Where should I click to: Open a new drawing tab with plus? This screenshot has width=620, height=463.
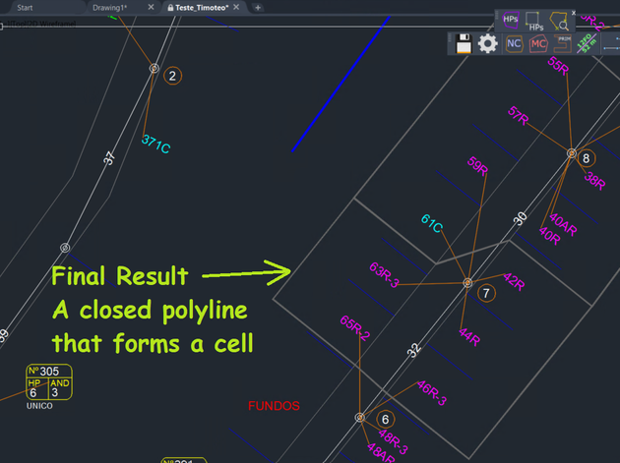pyautogui.click(x=258, y=7)
